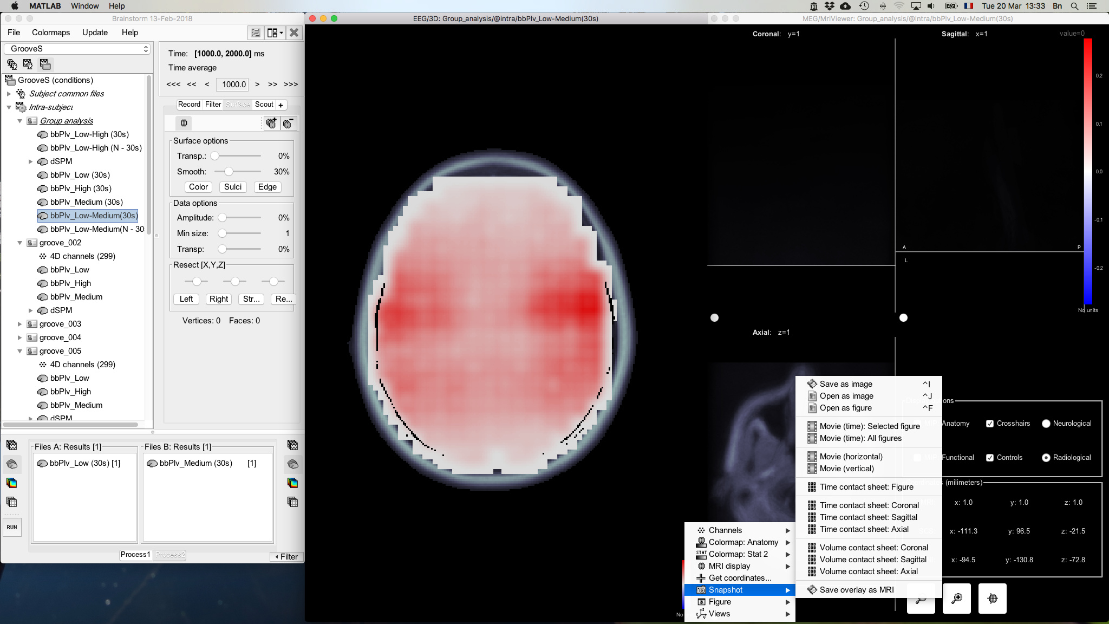The width and height of the screenshot is (1109, 624).
Task: Choose Save overlay as MRI
Action: tap(869, 590)
